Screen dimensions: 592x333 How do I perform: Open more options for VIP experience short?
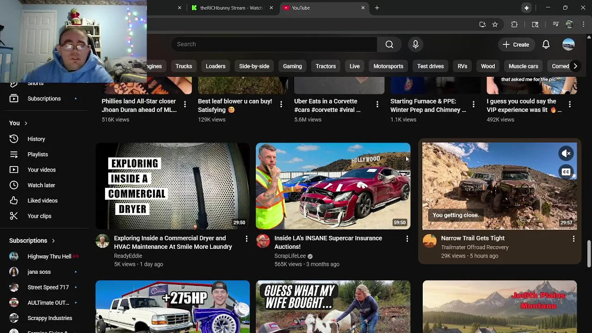tap(570, 105)
